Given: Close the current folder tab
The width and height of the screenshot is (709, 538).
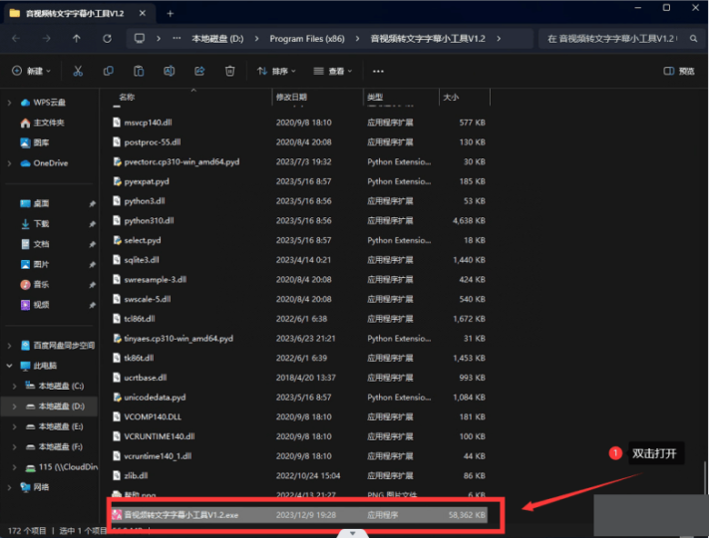Looking at the screenshot, I should 143,14.
